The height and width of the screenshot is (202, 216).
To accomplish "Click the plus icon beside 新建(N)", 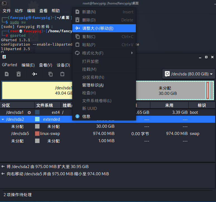I will pos(77,12).
